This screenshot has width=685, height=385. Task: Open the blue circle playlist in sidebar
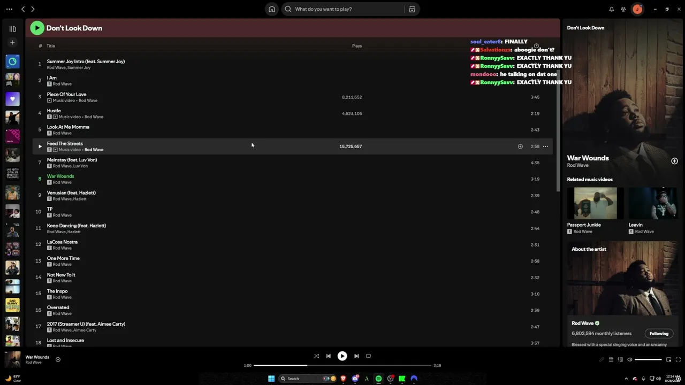coord(12,61)
